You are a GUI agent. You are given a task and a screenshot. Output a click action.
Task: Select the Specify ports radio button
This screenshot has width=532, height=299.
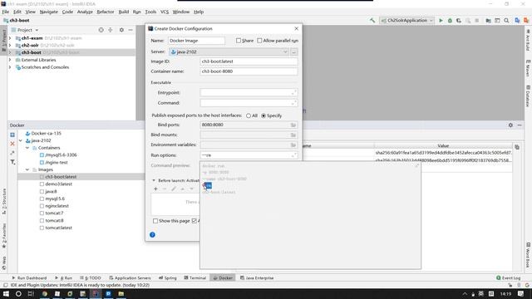click(264, 115)
